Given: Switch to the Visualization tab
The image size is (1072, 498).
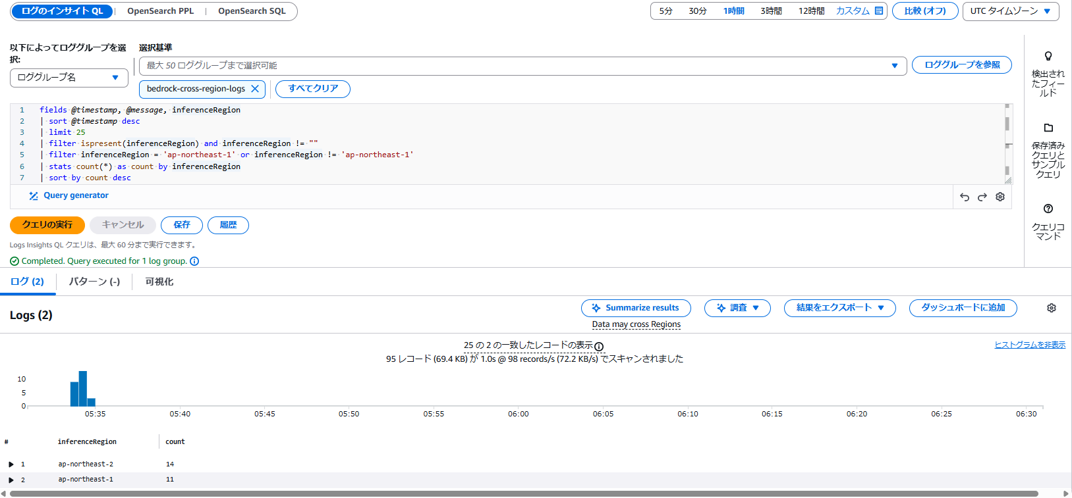Looking at the screenshot, I should point(159,282).
